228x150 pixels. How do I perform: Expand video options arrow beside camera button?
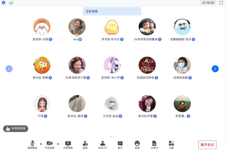[58, 144]
